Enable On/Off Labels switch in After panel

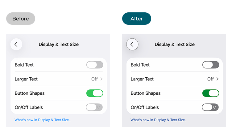[210, 107]
